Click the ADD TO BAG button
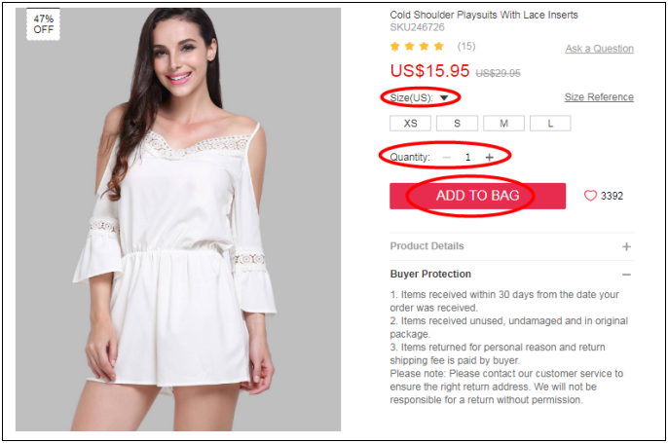The image size is (668, 443). (x=477, y=196)
